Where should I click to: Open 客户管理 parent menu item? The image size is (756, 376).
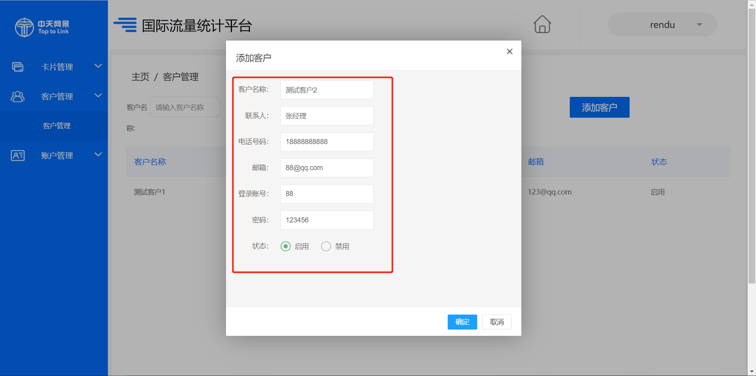[54, 96]
